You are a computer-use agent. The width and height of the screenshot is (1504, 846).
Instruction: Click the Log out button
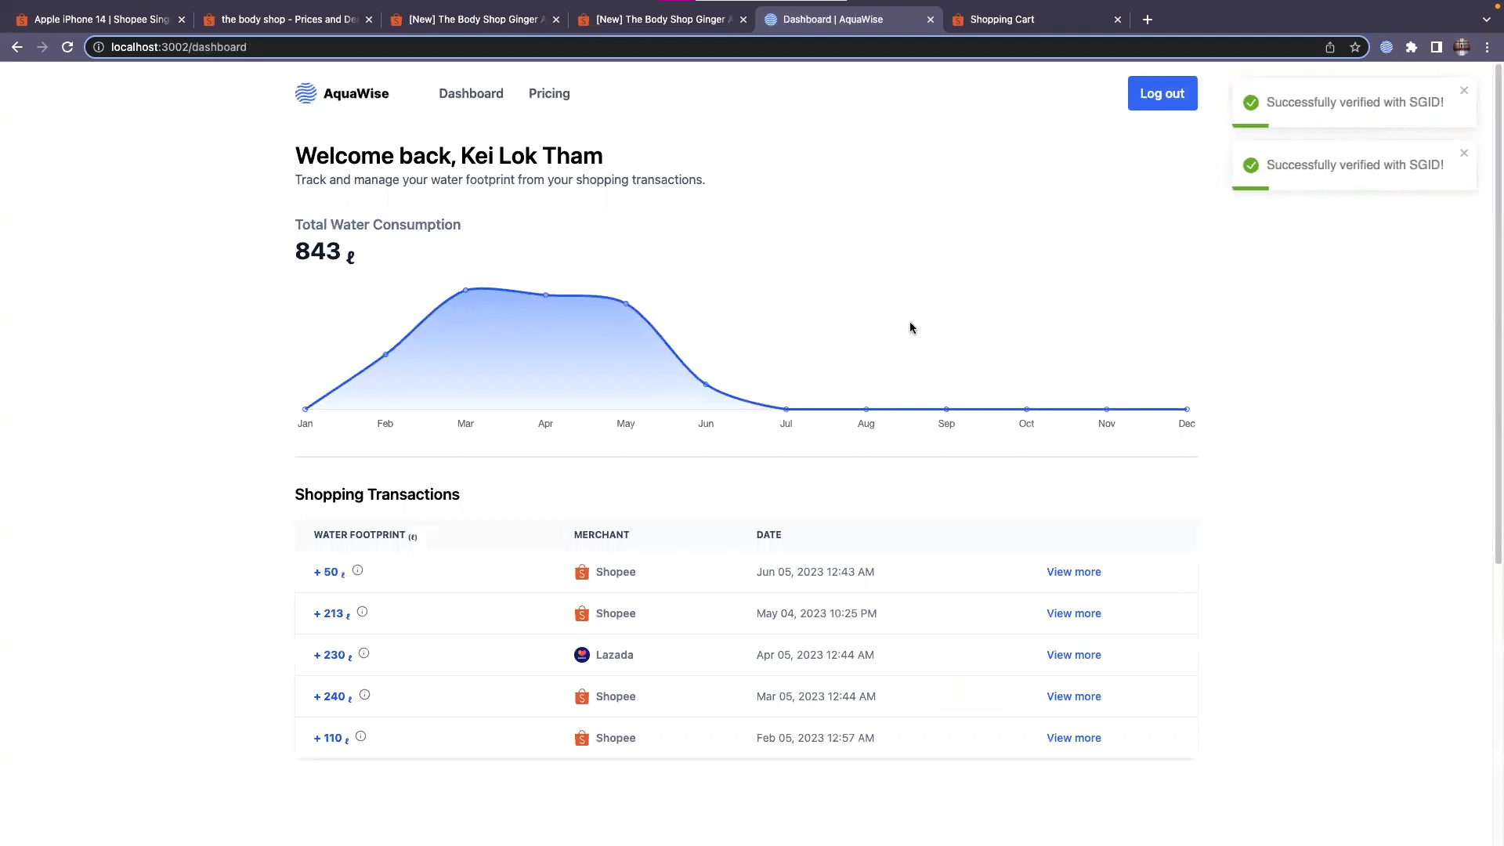coord(1162,93)
